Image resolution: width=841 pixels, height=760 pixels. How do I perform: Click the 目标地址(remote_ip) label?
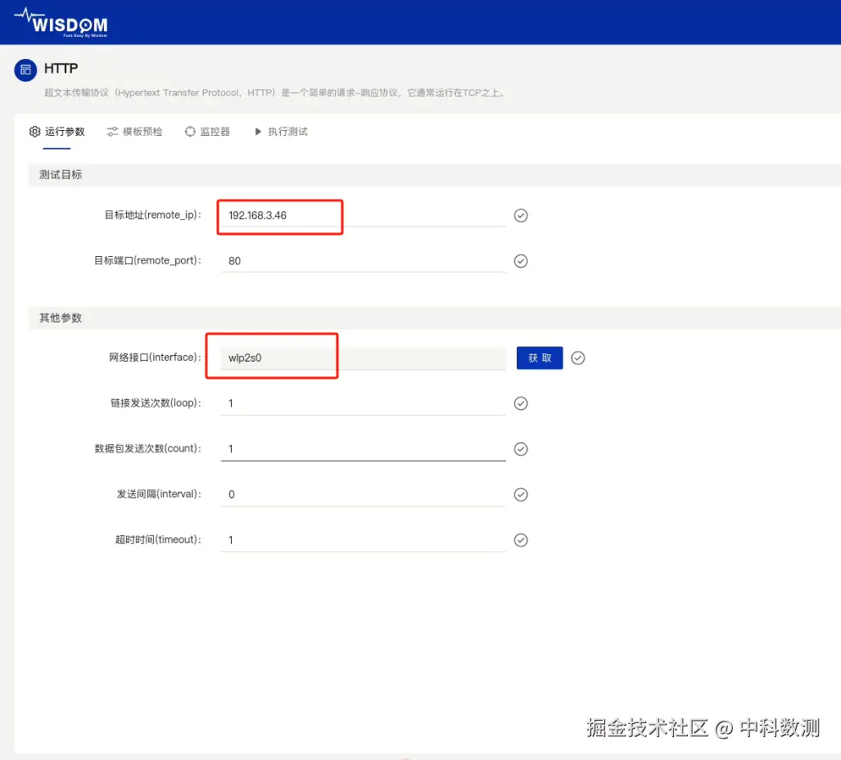153,215
